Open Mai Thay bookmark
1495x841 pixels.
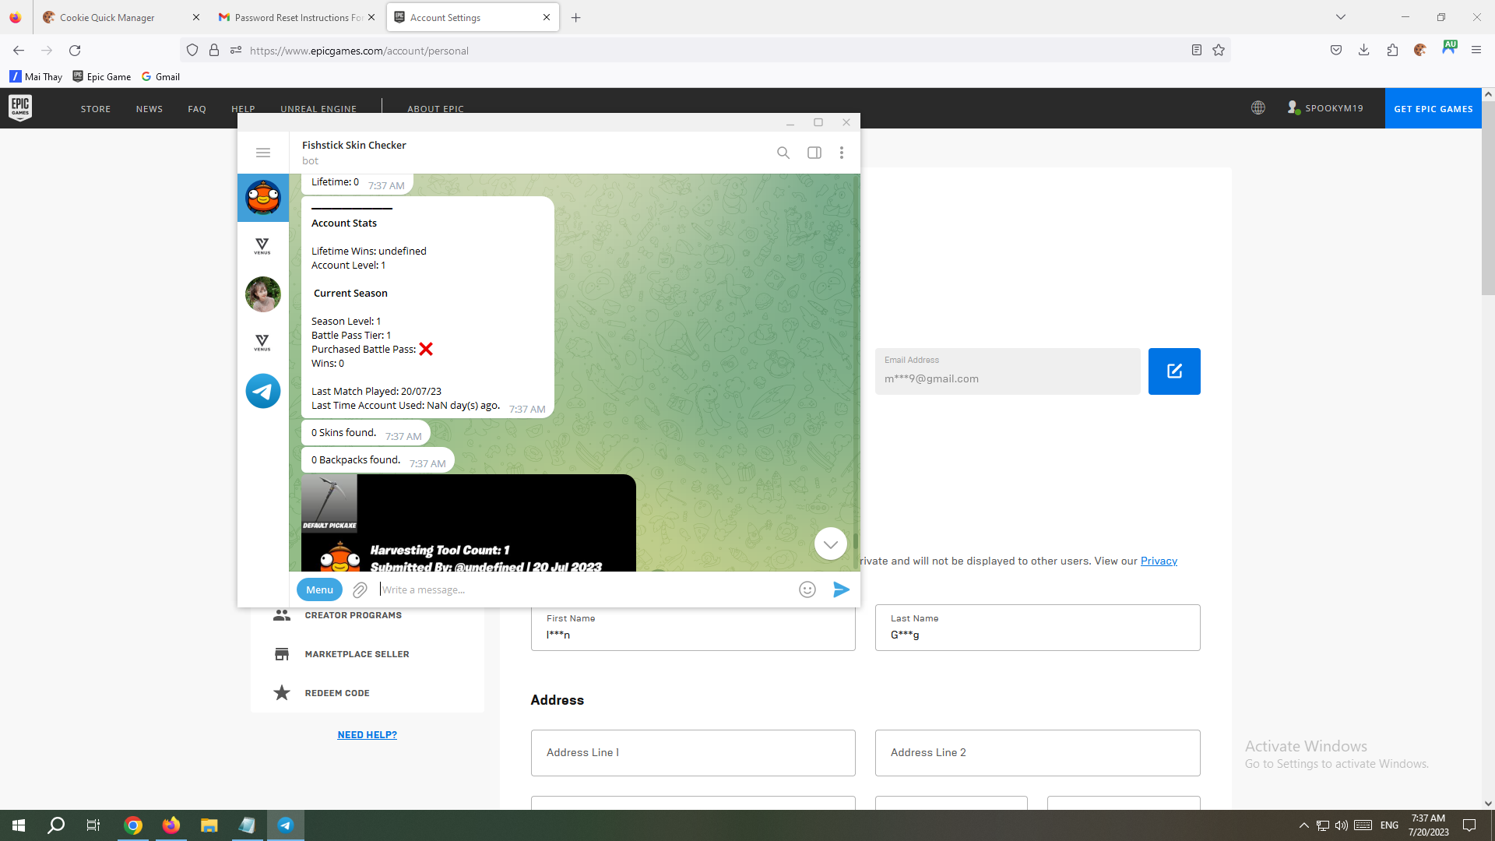36,76
